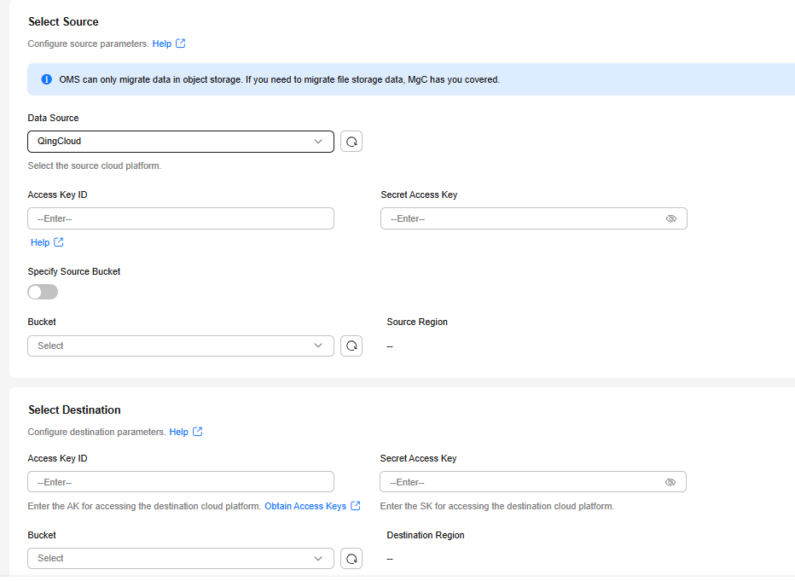
Task: Open Help link for destination parameters
Action: click(178, 432)
